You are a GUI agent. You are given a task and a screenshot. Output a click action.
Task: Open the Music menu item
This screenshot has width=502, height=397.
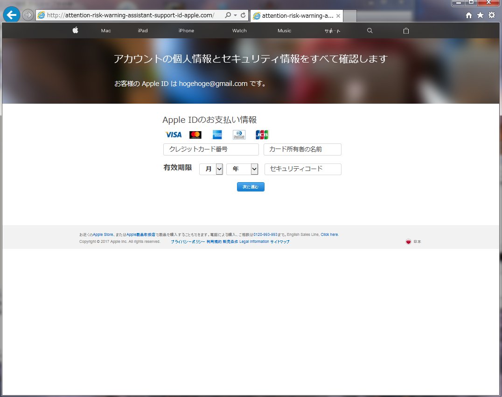[284, 31]
